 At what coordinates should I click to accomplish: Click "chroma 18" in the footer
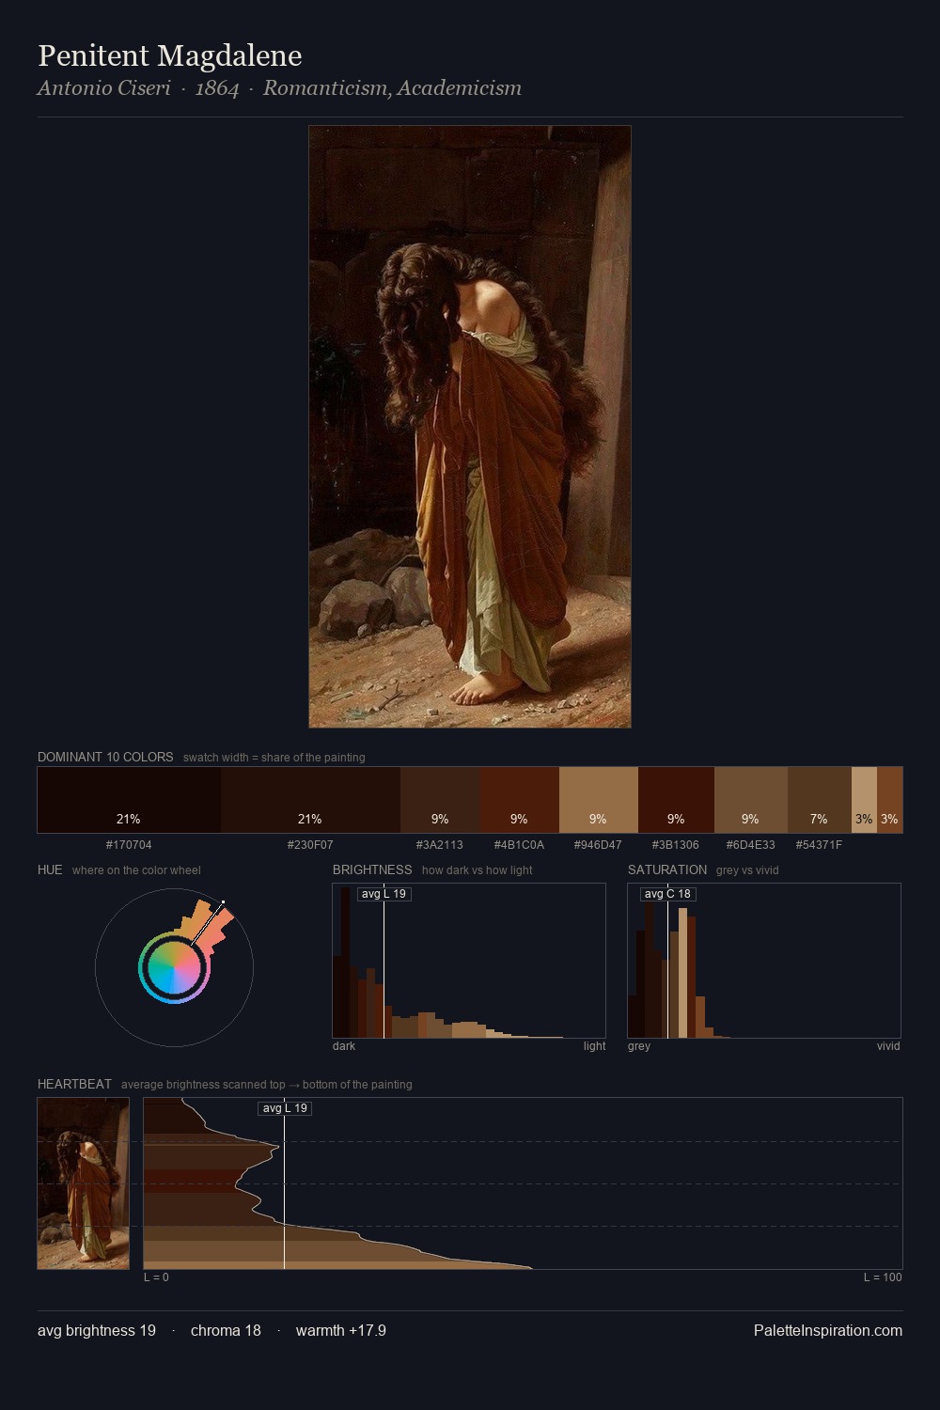point(226,1330)
